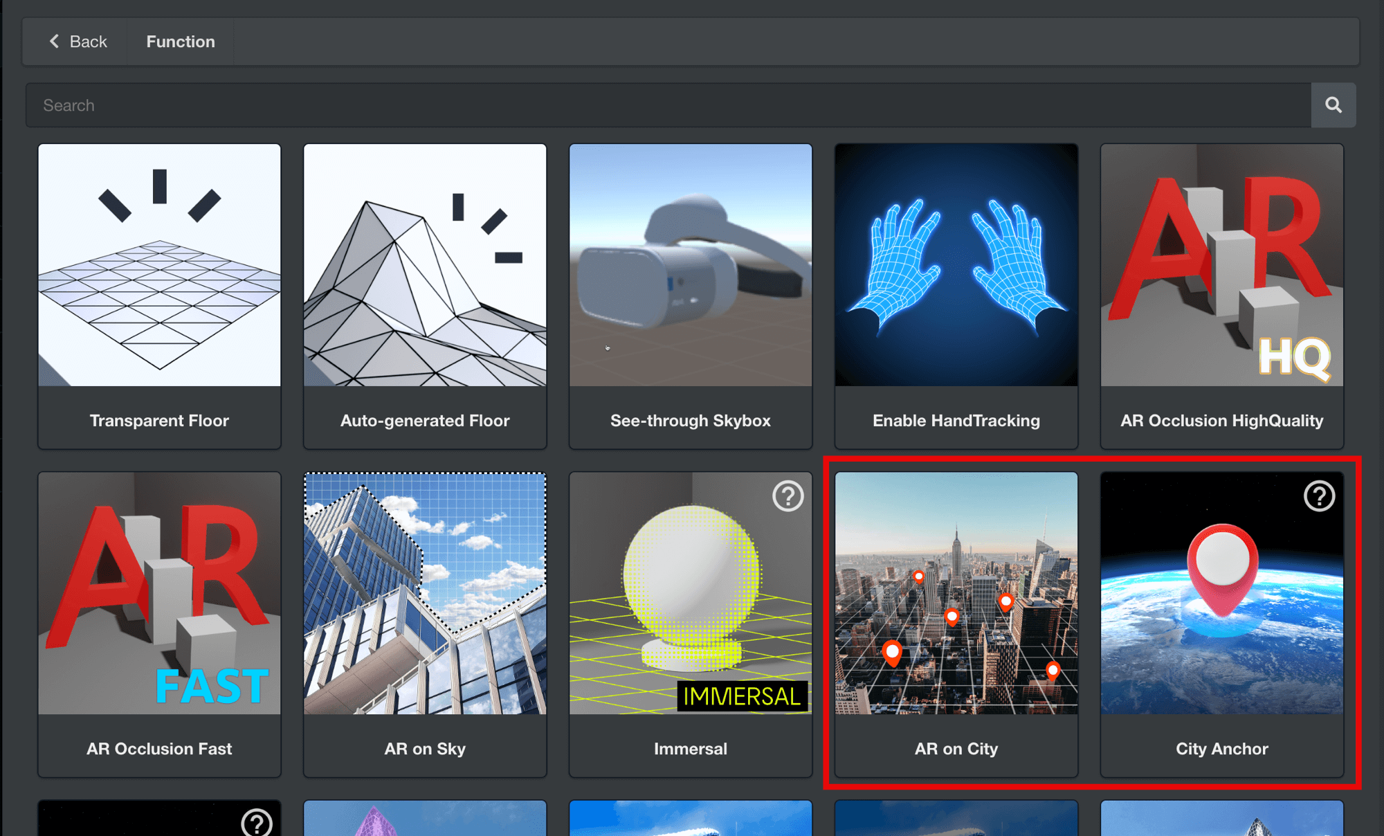The height and width of the screenshot is (836, 1384).
Task: Click the Function tab label
Action: pos(181,42)
